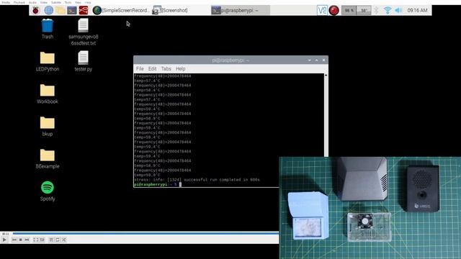Viewport: 461px width, 259px height.
Task: Skip to previous media in VLC
Action: [x=14, y=240]
